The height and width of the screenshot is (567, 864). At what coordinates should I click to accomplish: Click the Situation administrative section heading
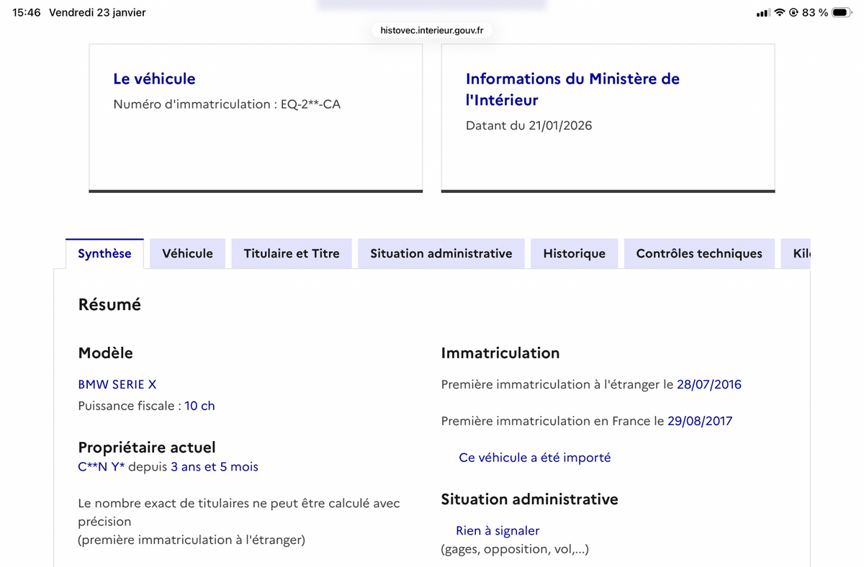click(x=529, y=499)
